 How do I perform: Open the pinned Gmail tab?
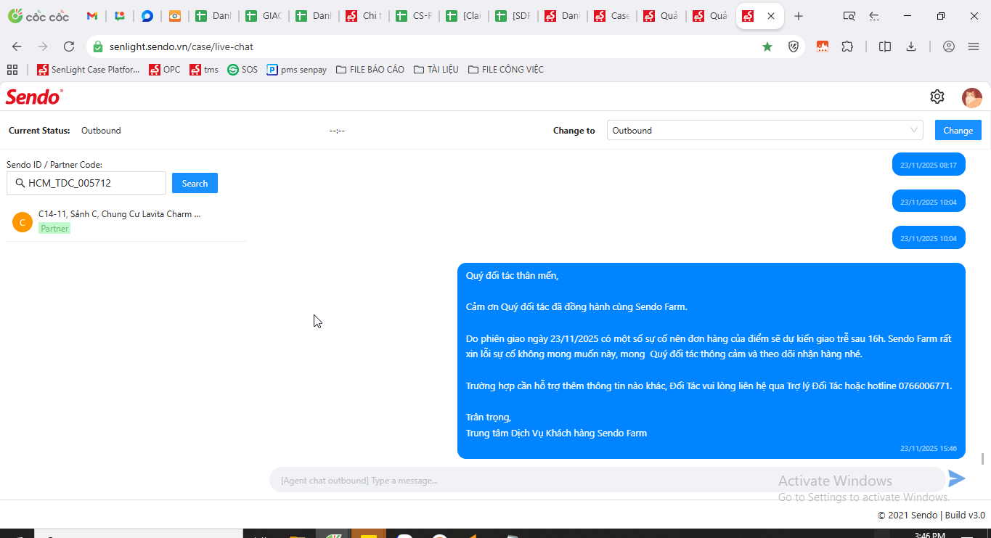92,16
